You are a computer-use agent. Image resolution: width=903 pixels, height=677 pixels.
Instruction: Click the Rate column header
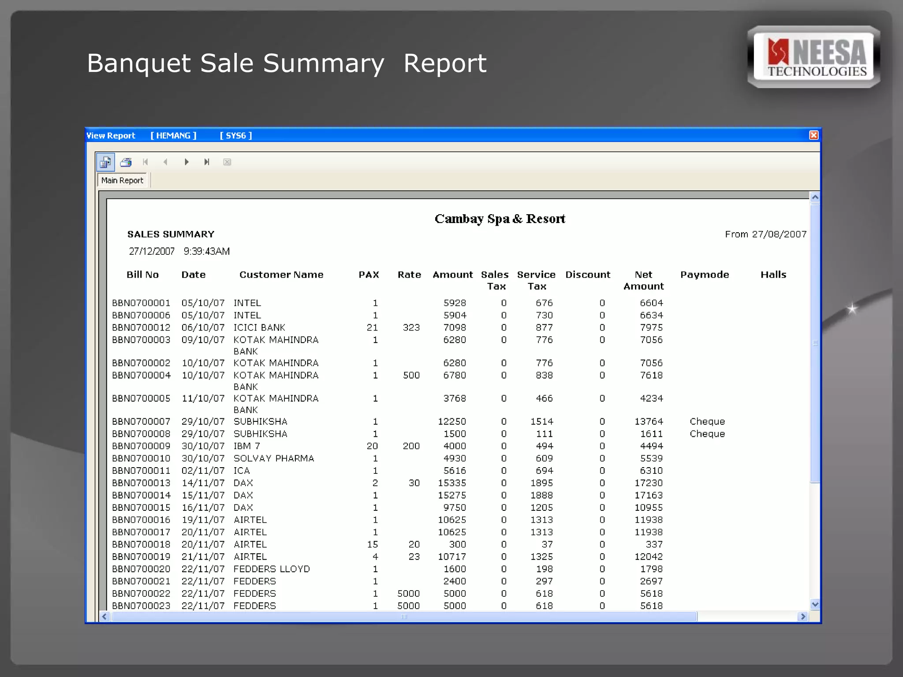coord(409,275)
